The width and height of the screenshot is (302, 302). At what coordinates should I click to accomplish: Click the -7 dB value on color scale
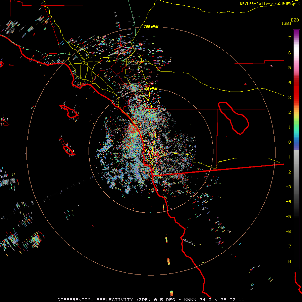pos(288,246)
